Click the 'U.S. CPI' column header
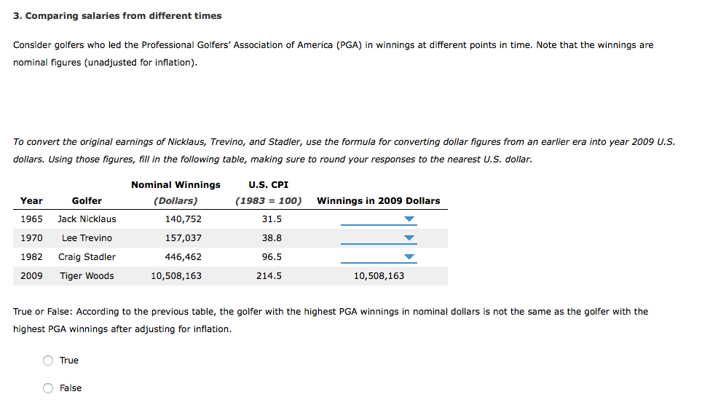This screenshot has width=726, height=413. (x=269, y=185)
